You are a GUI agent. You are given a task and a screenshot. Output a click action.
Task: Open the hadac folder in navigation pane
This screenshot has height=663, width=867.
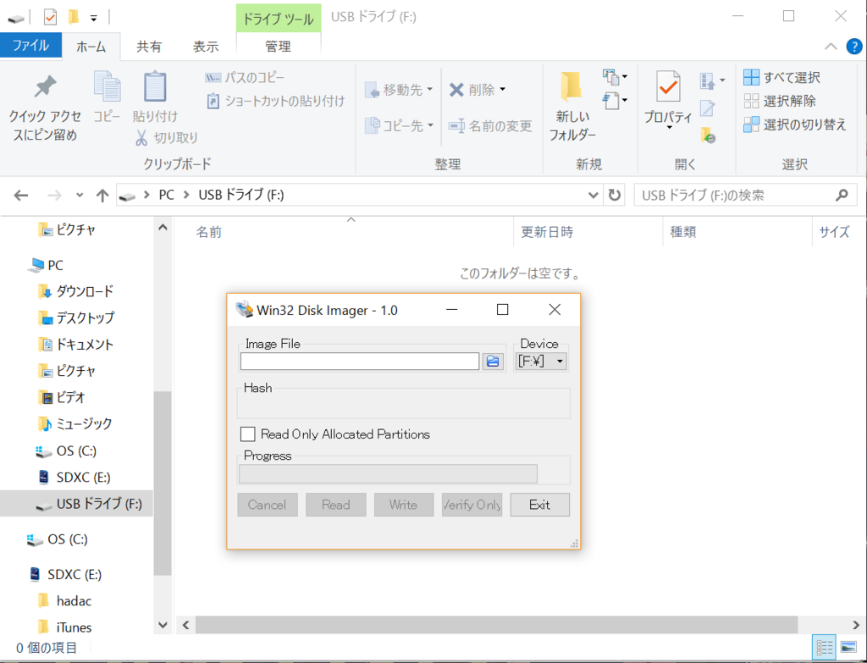tap(64, 601)
